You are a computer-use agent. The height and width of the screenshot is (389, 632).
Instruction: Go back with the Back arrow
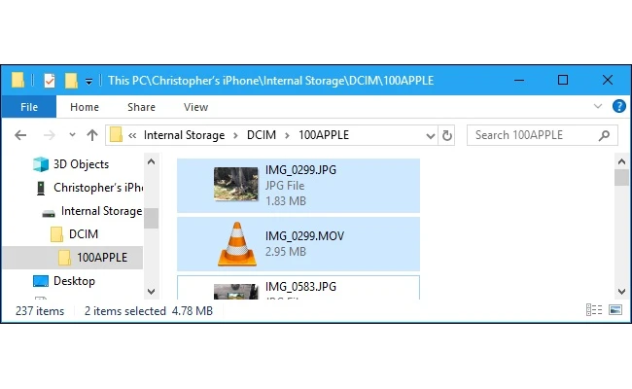click(x=21, y=135)
